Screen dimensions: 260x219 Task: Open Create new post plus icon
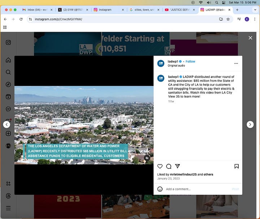point(8,133)
